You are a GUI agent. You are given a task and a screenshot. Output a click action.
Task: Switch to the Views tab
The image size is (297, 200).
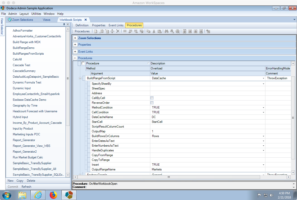coord(46,20)
